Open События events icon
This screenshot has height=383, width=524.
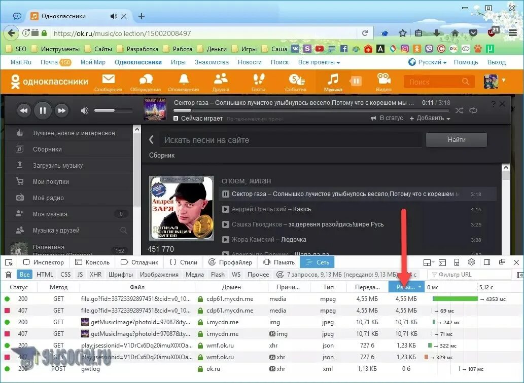(x=296, y=83)
